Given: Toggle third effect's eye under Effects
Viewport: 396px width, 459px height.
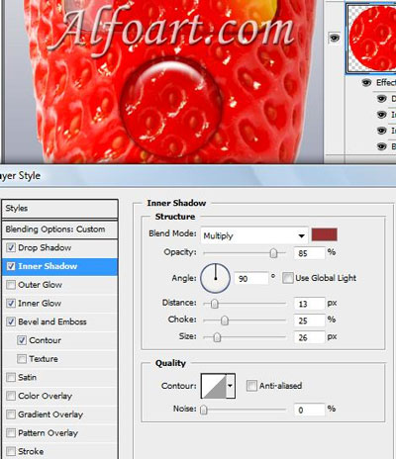Looking at the screenshot, I should pyautogui.click(x=381, y=131).
